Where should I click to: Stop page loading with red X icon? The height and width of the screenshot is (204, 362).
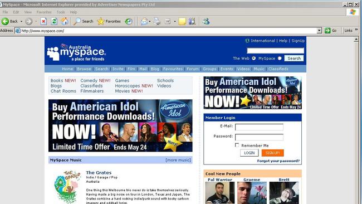pos(43,22)
